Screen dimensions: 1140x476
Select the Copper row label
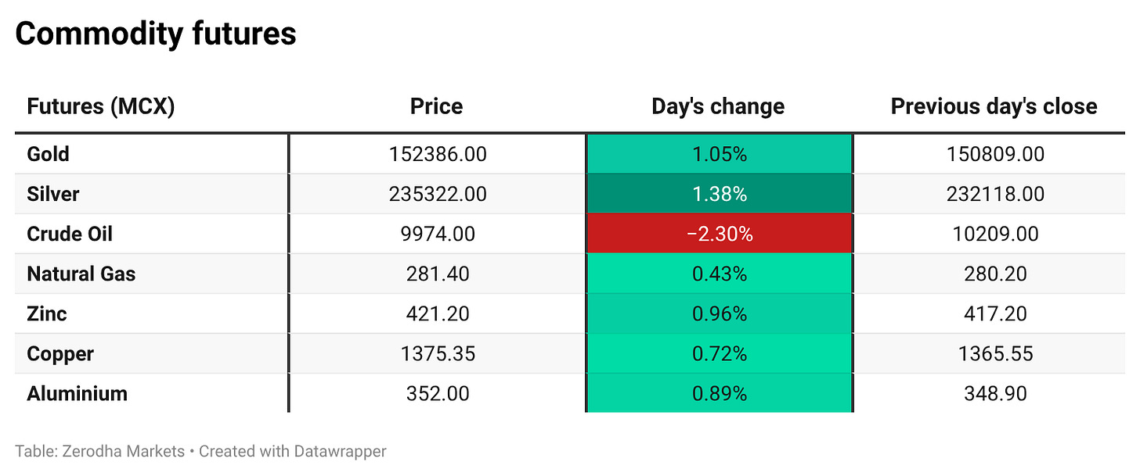coord(60,353)
